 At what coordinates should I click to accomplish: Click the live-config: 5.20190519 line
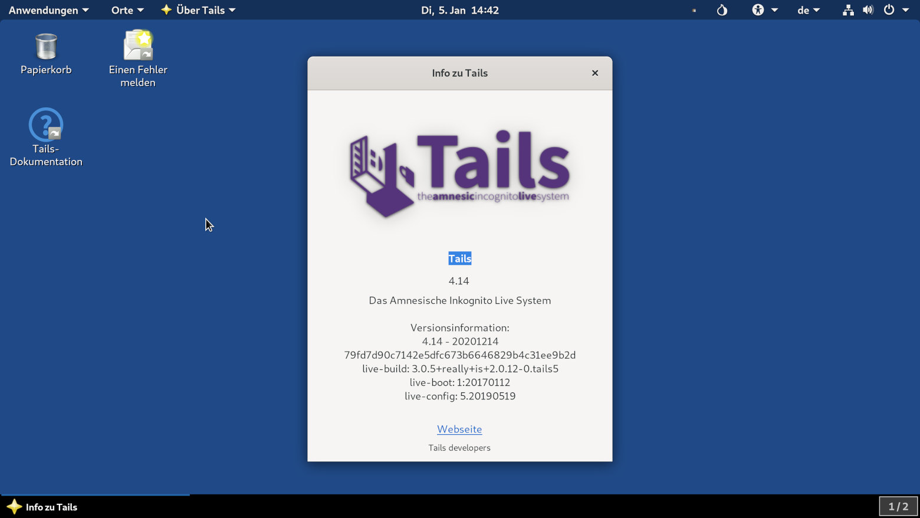pyautogui.click(x=460, y=396)
